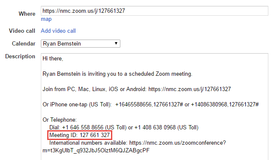Open the map link below Where
Viewport: 276px width, 160px height.
tap(46, 19)
